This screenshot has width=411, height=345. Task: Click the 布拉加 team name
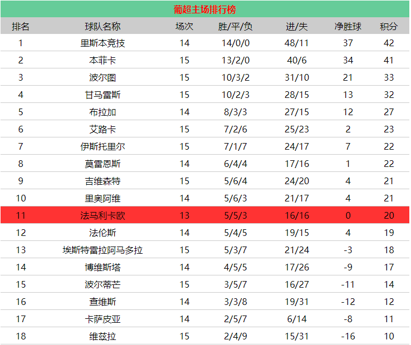tap(102, 112)
